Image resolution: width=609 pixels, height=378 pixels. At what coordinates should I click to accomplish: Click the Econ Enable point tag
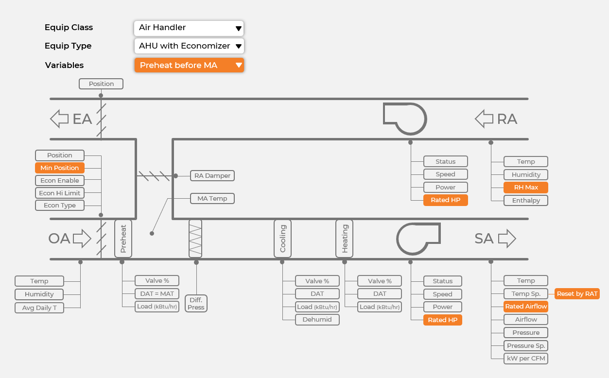(59, 180)
